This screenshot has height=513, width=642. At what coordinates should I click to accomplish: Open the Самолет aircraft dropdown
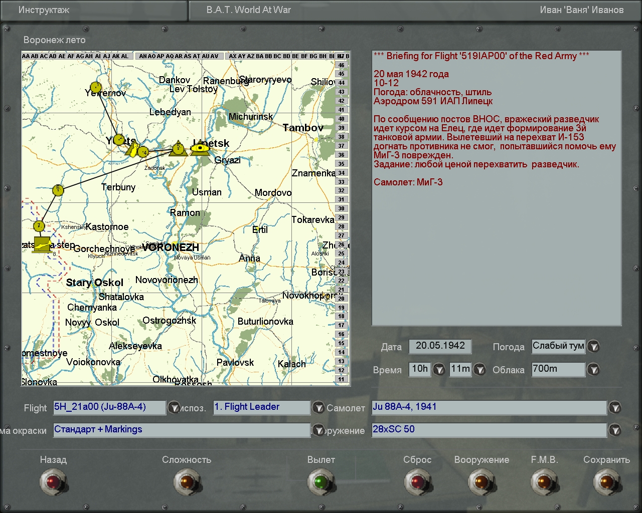click(x=615, y=408)
